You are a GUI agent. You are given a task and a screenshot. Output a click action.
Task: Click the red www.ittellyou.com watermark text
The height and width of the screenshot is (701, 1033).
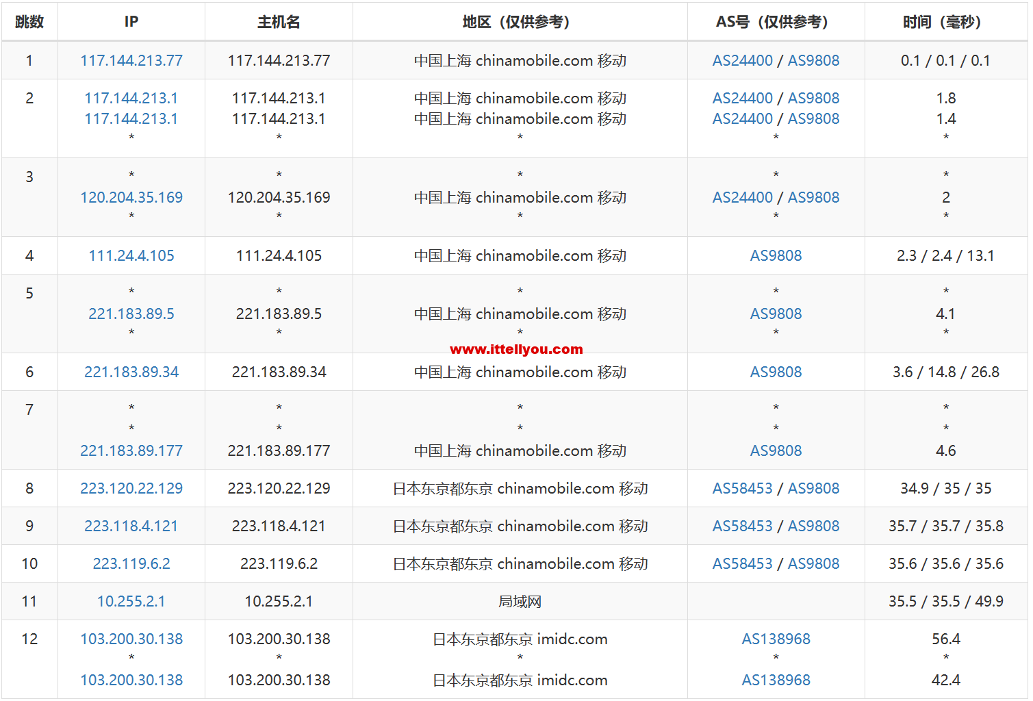click(516, 349)
